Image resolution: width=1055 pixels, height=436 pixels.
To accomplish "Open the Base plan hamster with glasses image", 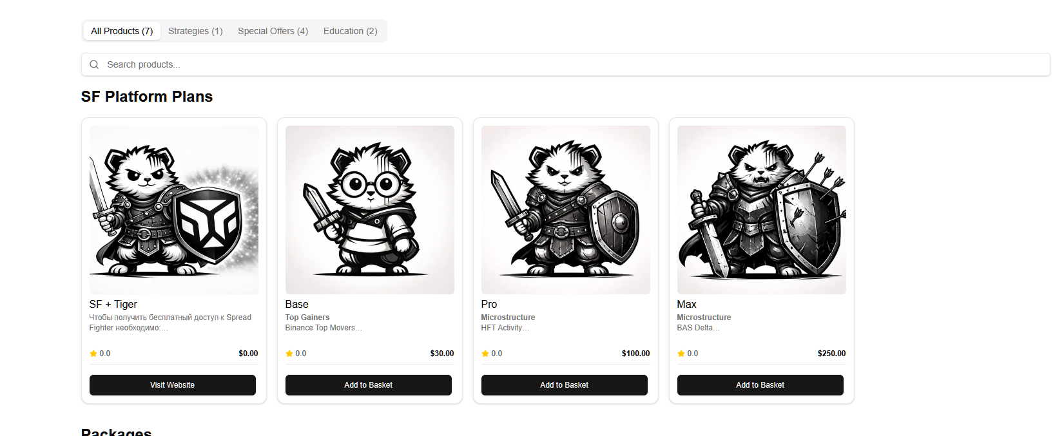I will click(370, 210).
